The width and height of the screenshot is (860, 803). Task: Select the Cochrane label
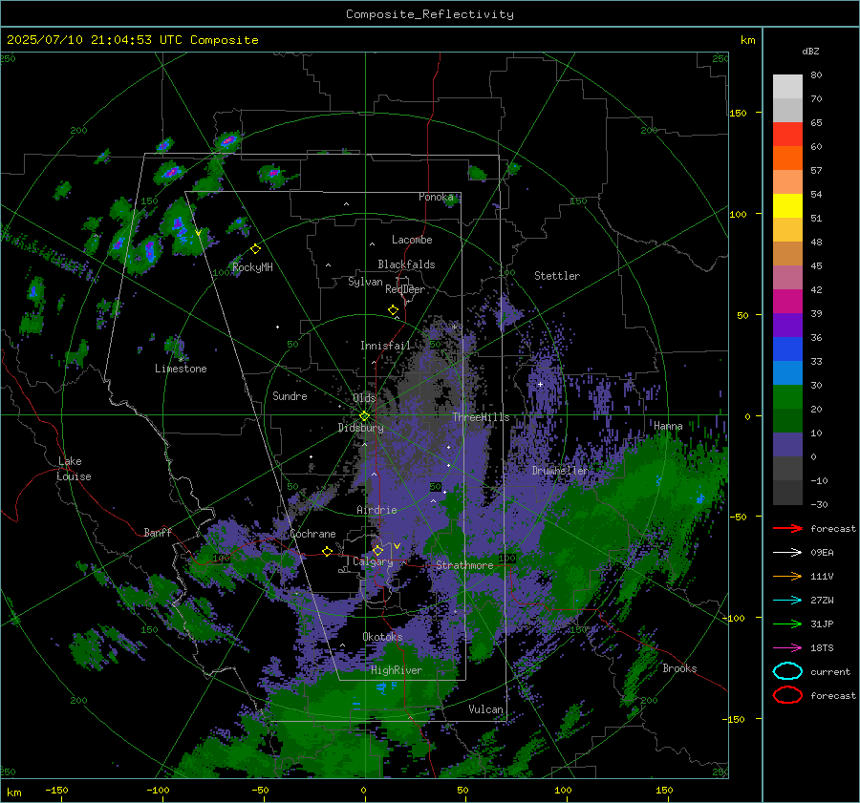tap(312, 534)
